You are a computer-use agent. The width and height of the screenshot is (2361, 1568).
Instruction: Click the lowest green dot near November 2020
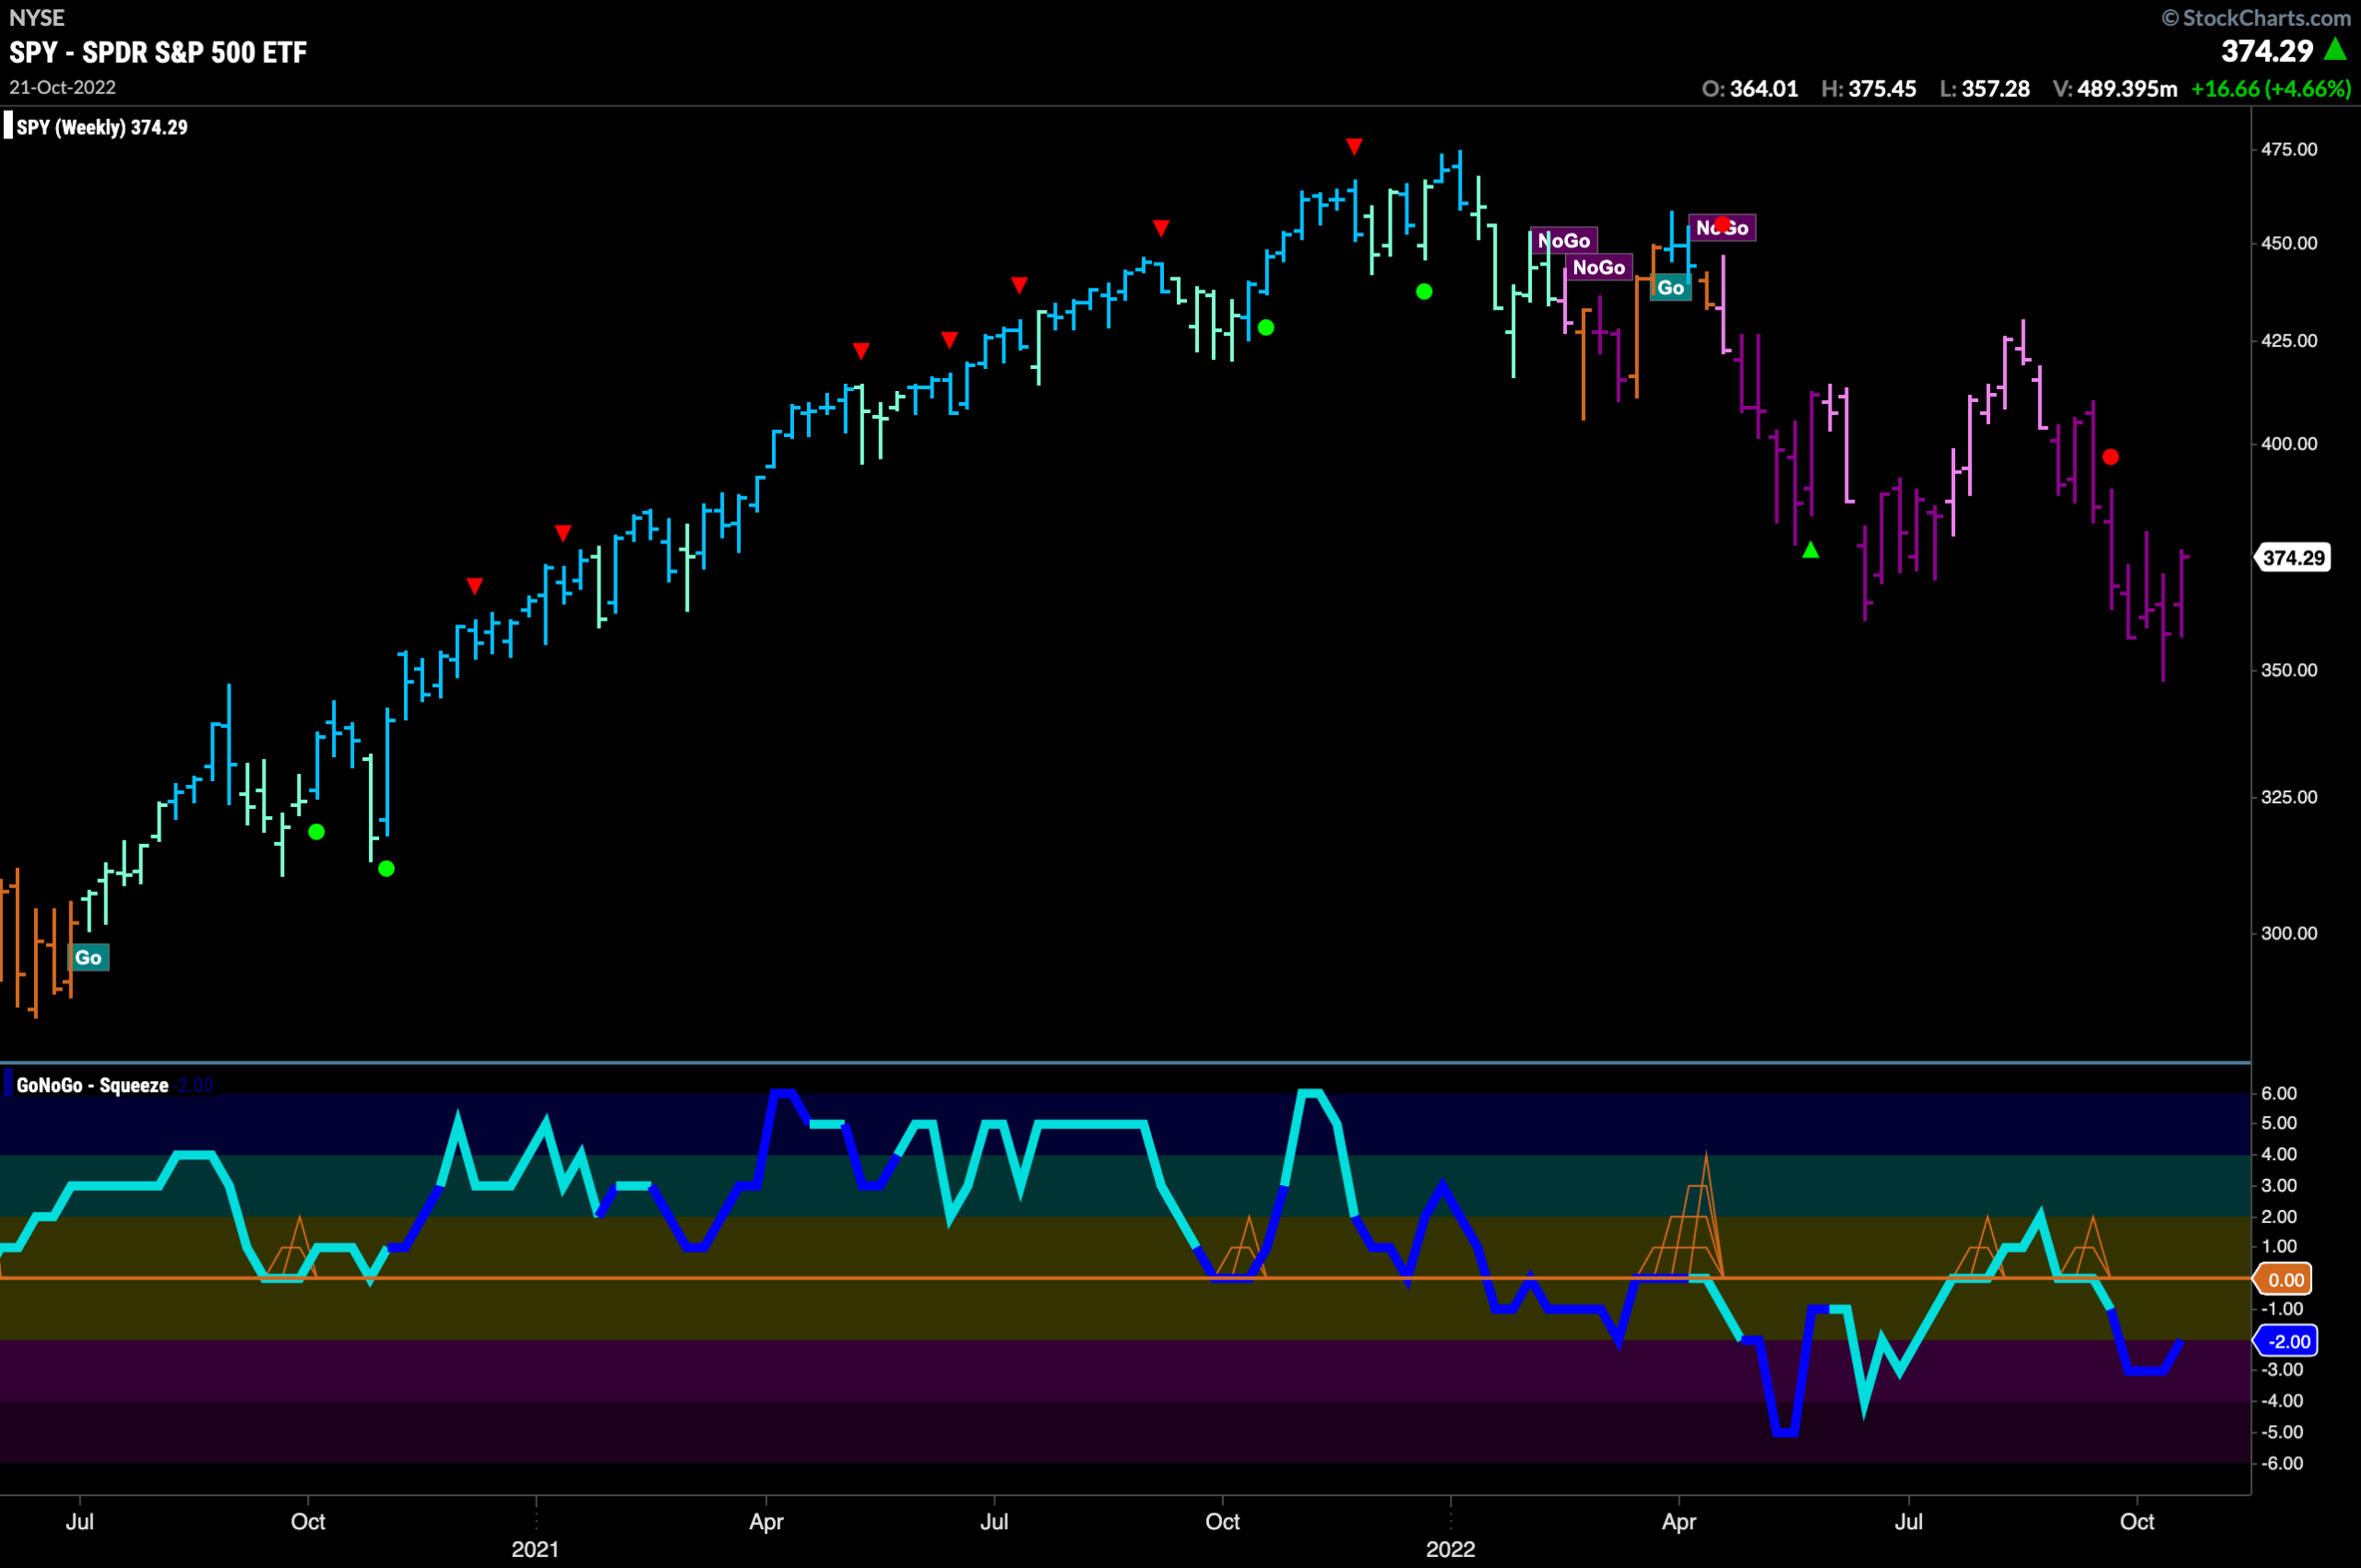387,869
